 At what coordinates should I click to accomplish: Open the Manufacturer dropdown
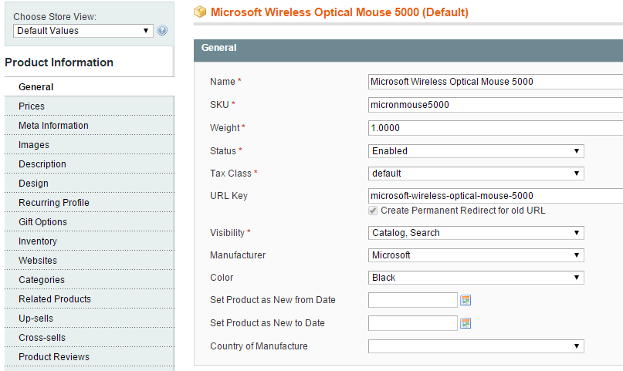476,255
